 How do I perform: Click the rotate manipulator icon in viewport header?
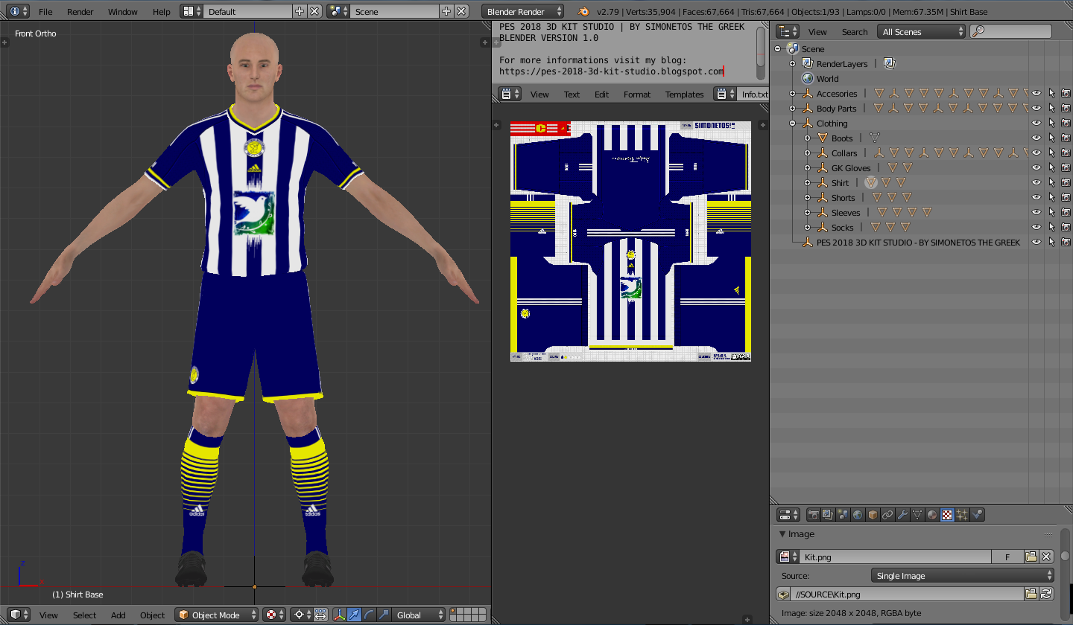tap(369, 615)
